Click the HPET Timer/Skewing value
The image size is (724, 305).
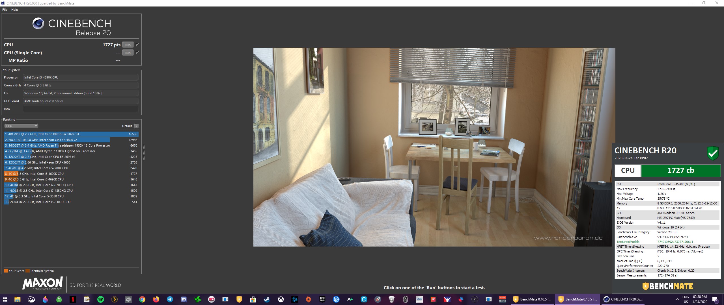click(x=683, y=247)
